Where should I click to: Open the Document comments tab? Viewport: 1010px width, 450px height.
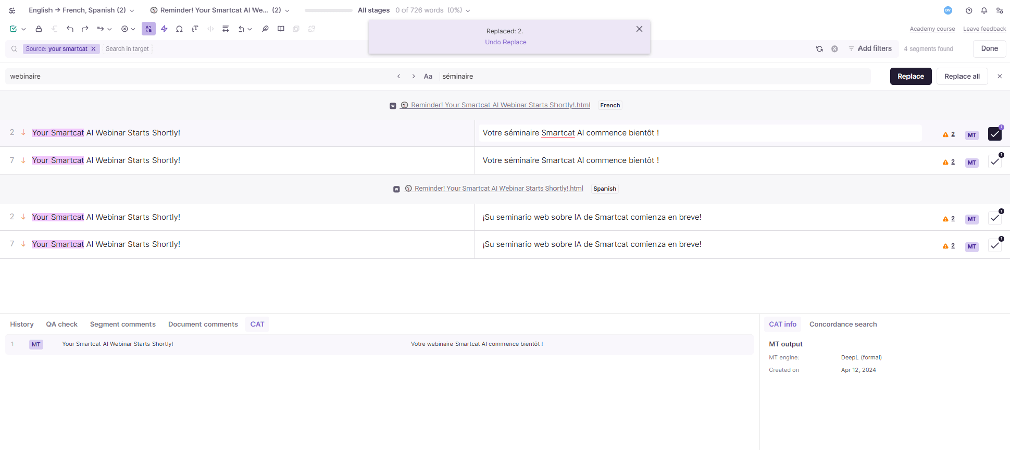coord(203,324)
